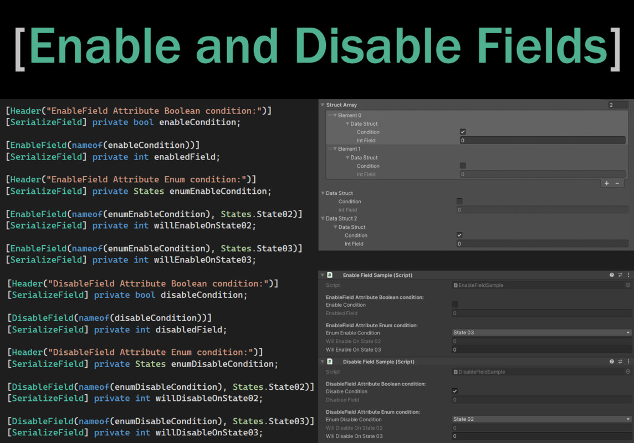Click "EnableField Attribute Boolean condition:" inspector header

(375, 297)
